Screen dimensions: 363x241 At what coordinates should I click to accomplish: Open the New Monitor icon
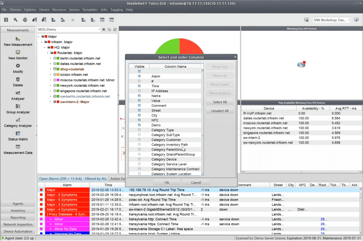tap(18, 53)
